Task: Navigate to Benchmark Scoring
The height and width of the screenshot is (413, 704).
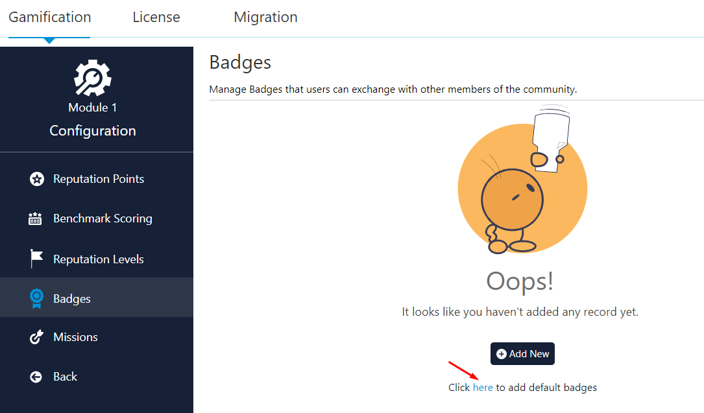Action: (x=102, y=218)
